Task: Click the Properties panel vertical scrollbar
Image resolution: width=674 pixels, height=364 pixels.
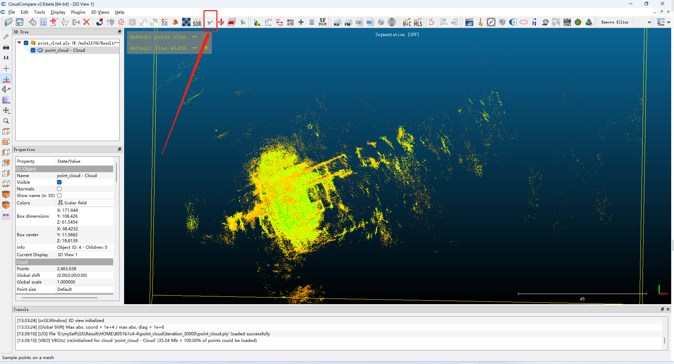Action: click(x=116, y=172)
